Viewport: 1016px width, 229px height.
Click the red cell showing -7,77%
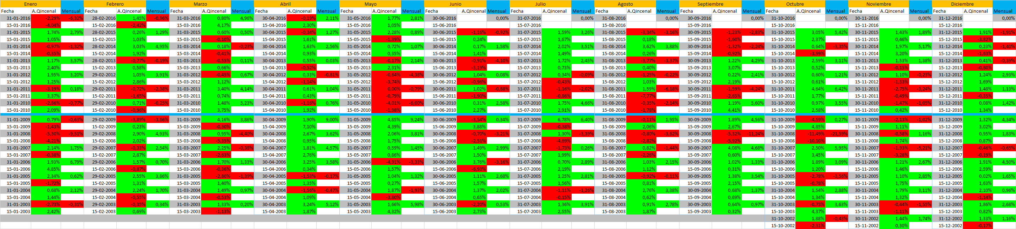coord(641,96)
